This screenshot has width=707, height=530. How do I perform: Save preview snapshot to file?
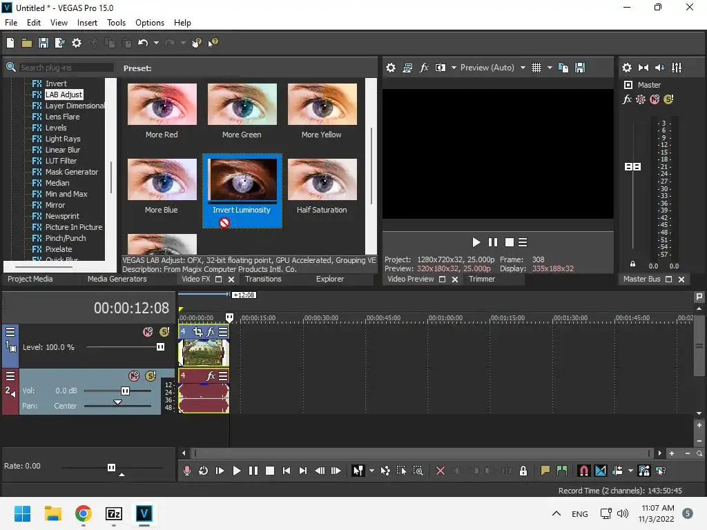[580, 68]
